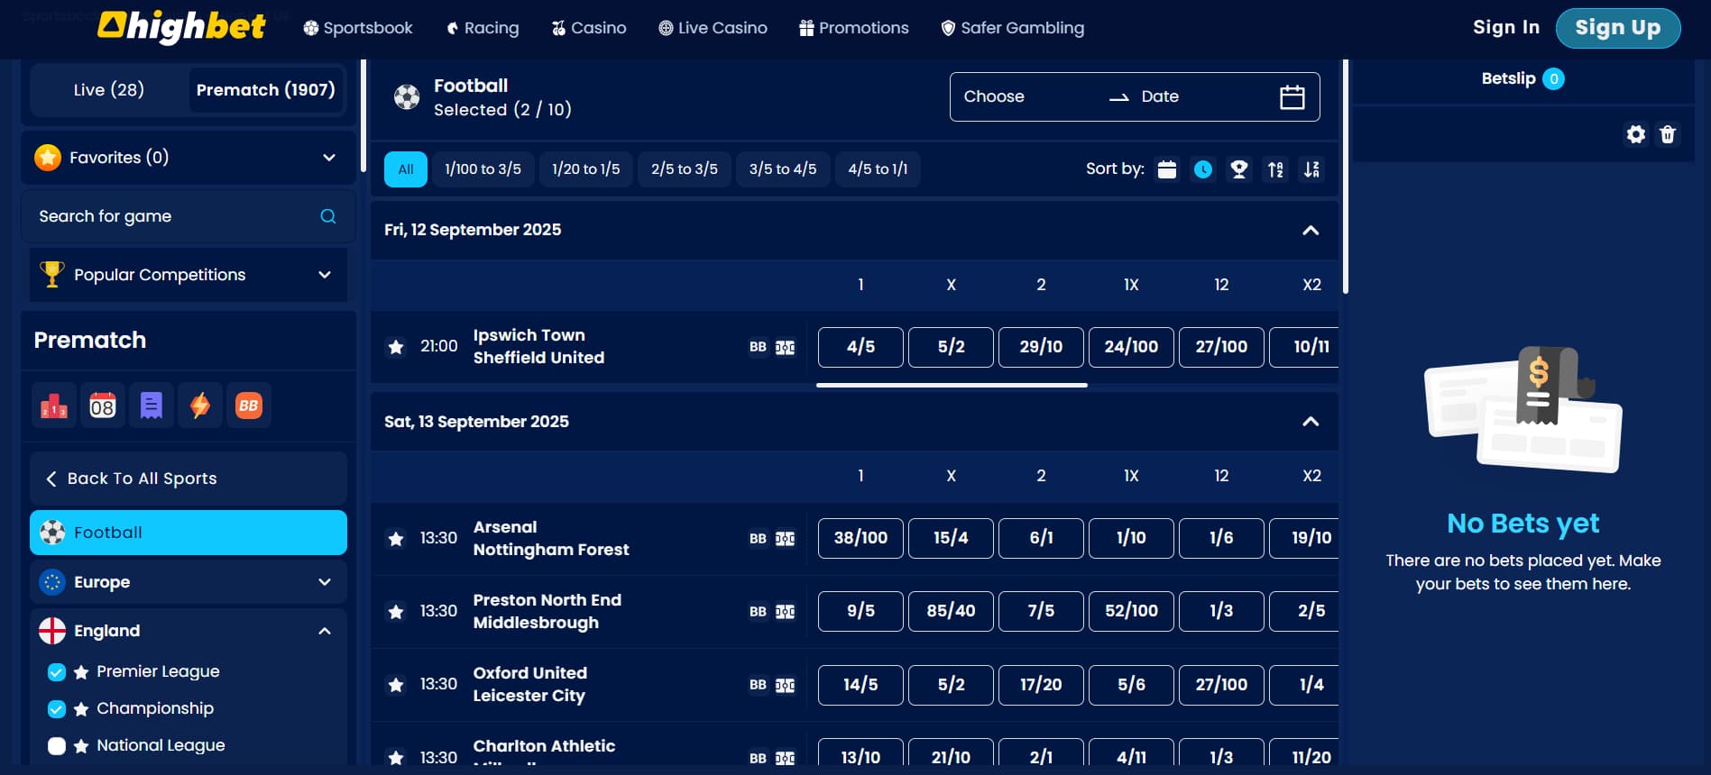The image size is (1711, 775).
Task: Open betslip settings gear
Action: click(x=1636, y=134)
